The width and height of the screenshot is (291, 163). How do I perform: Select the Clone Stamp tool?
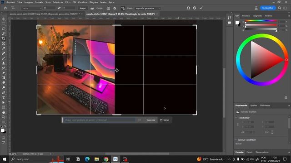click(4, 63)
